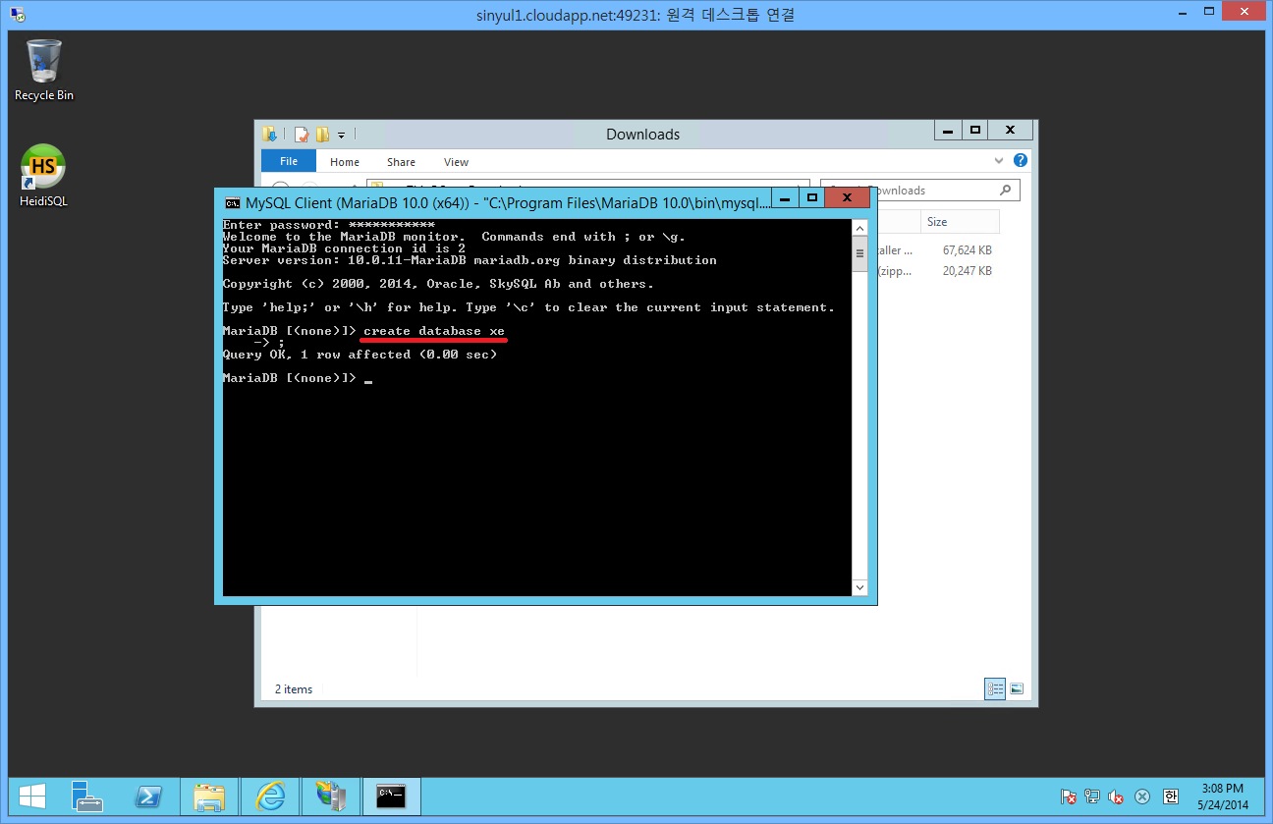Switch to large icons view layout
1273x824 pixels.
click(x=1017, y=689)
